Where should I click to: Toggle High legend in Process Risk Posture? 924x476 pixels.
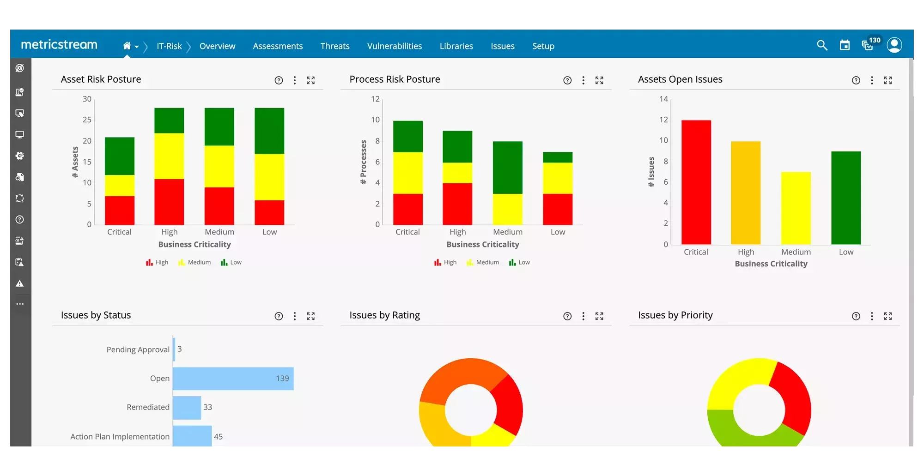click(445, 262)
